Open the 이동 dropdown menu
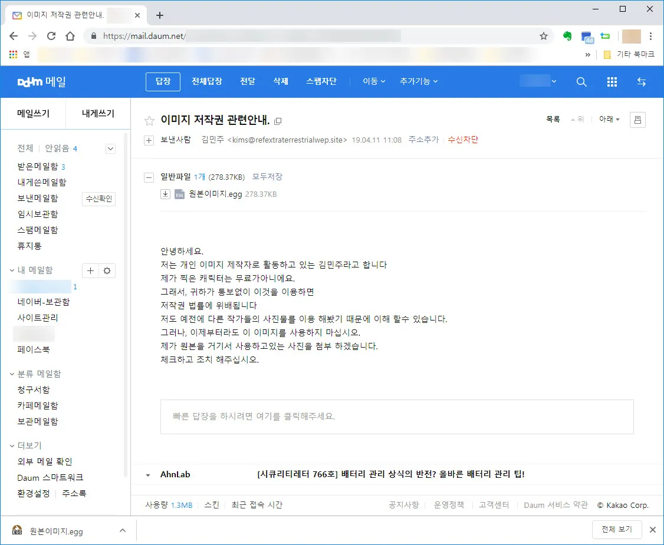This screenshot has height=545, width=664. [x=373, y=82]
